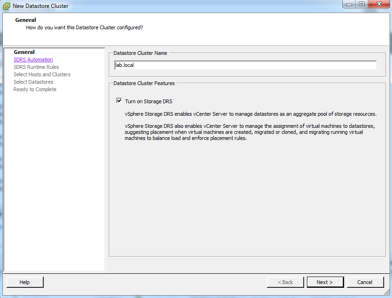
Task: Open Help for this wizard
Action: [25, 282]
